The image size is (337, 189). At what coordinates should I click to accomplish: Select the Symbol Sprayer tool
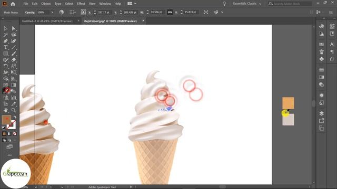click(x=6, y=98)
